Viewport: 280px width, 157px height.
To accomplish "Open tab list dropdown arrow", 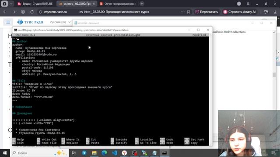I will click(11, 4).
